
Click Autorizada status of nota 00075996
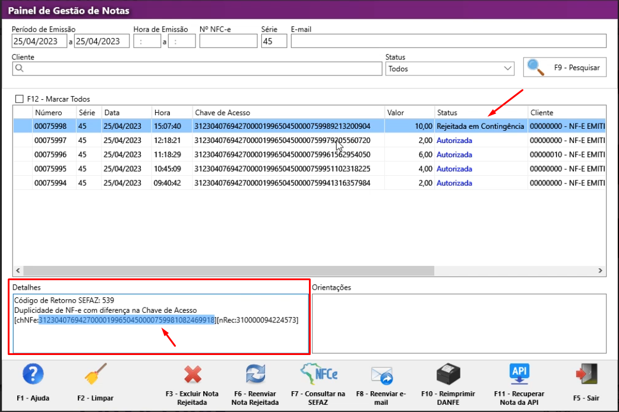(454, 155)
